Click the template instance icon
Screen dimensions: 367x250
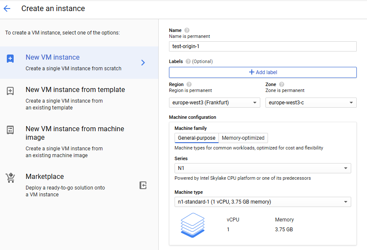click(10, 91)
